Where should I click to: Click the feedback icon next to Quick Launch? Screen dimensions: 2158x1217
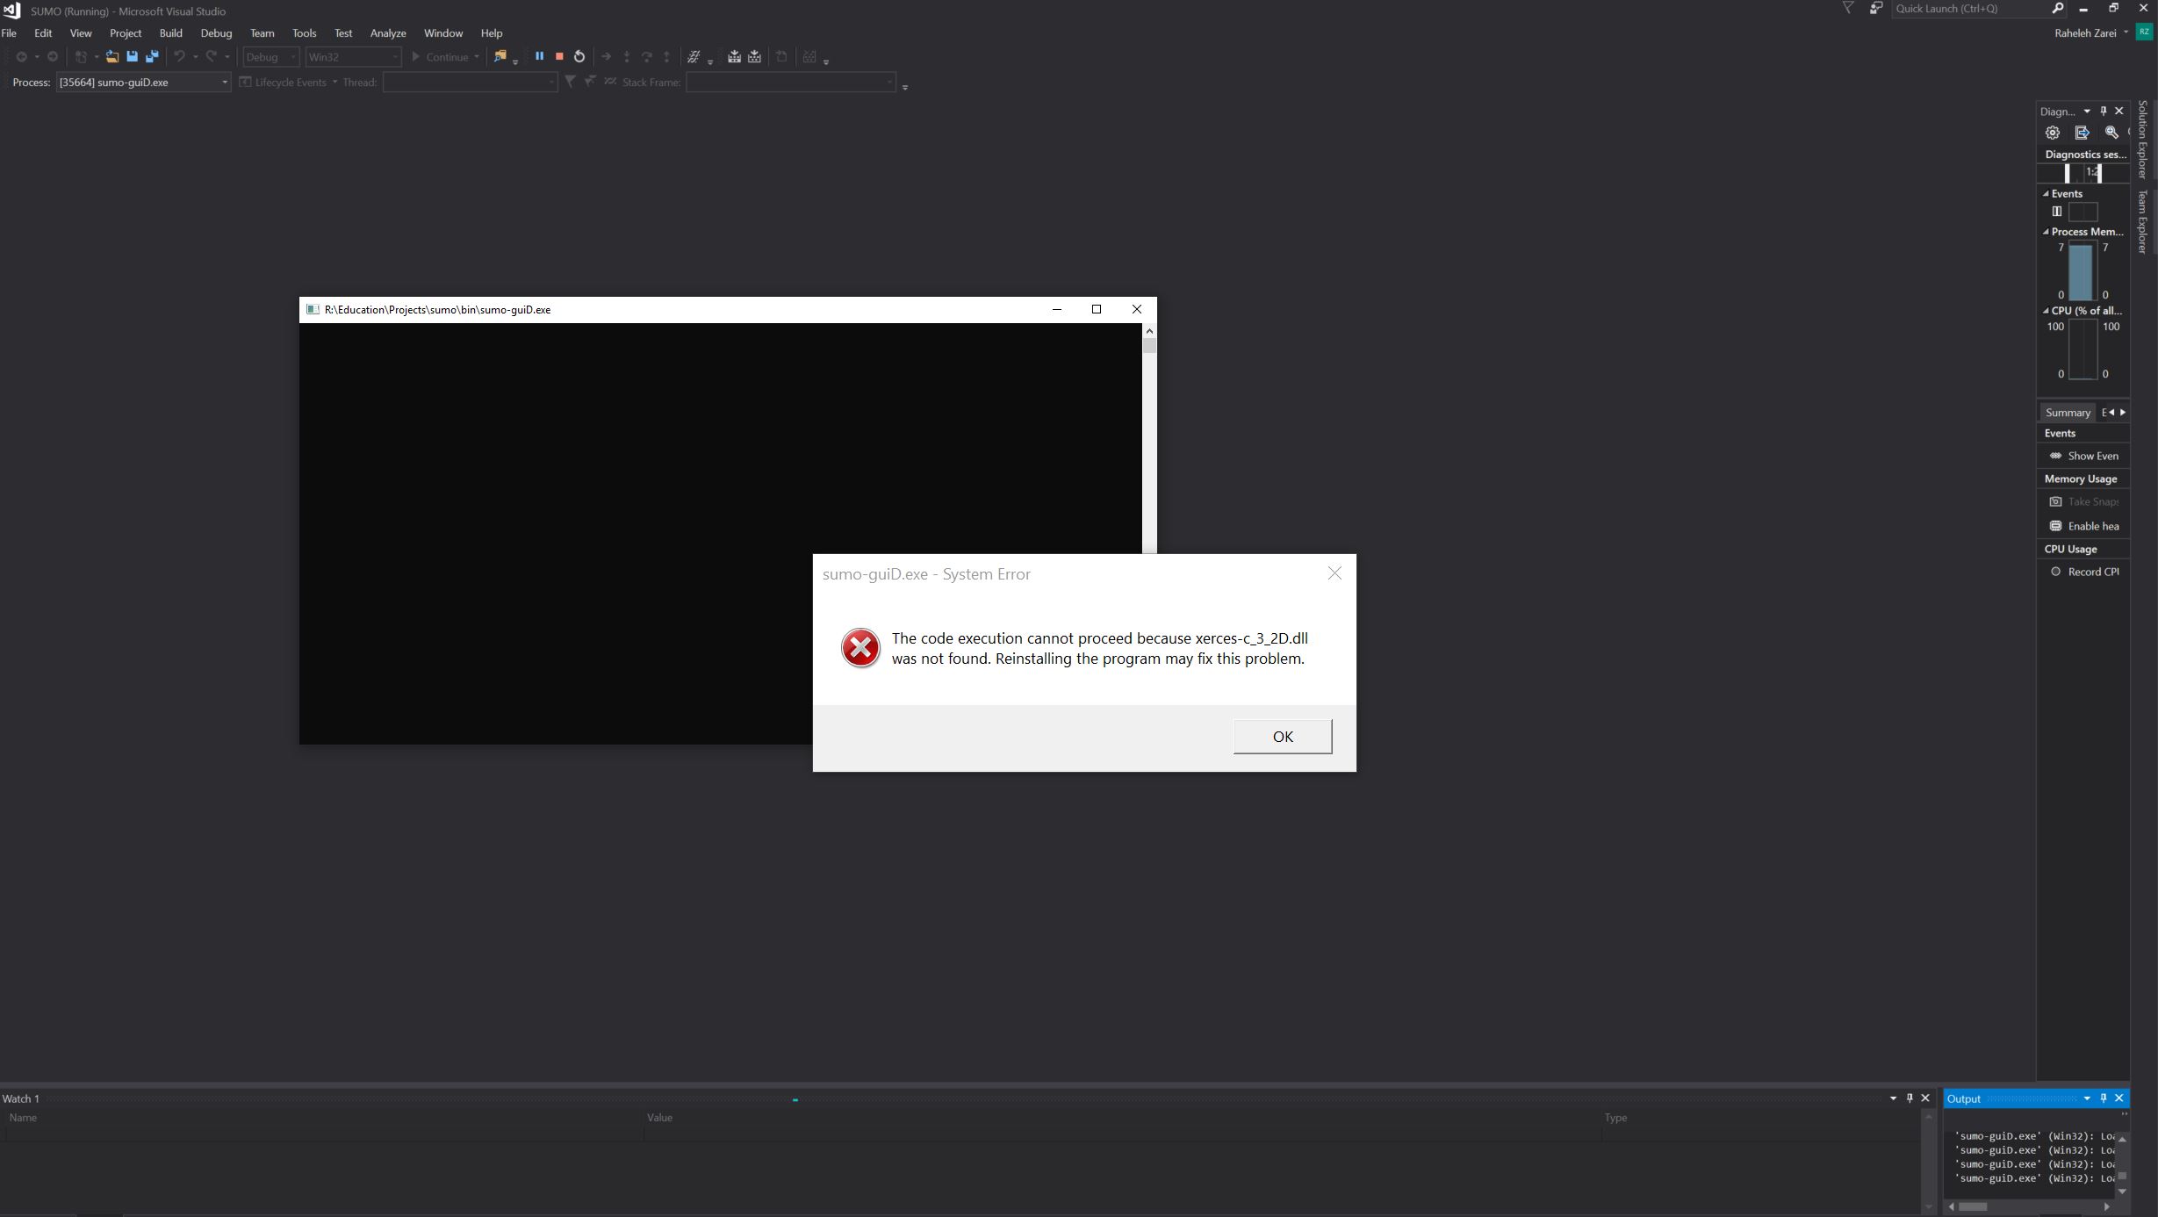coord(1875,9)
